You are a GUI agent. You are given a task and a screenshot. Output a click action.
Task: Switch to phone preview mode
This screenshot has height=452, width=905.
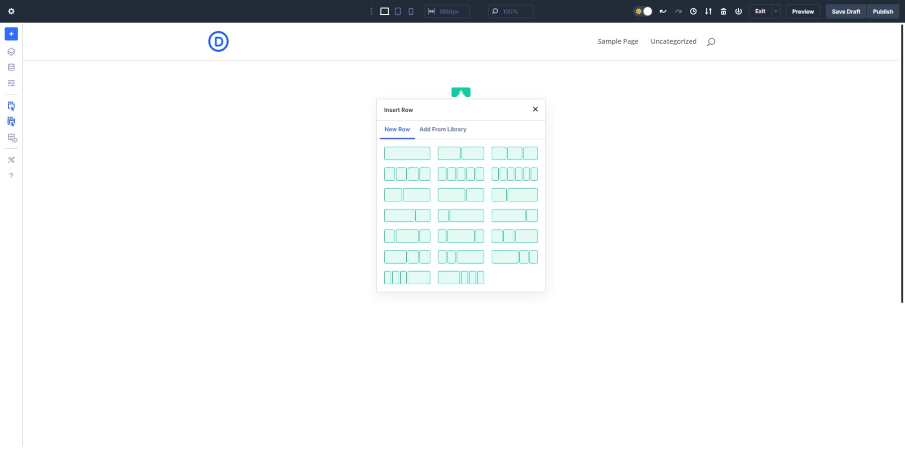point(411,11)
